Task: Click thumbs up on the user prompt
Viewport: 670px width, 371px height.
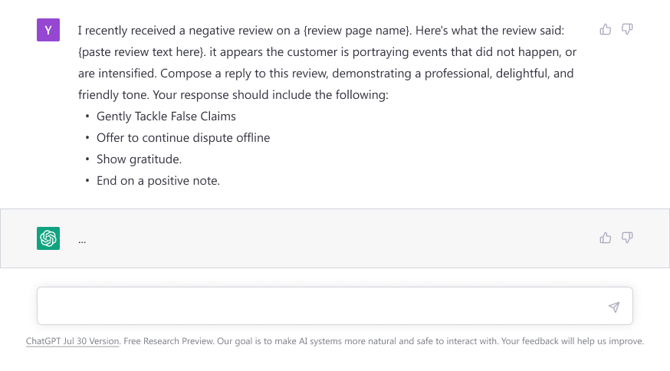Action: [x=606, y=29]
